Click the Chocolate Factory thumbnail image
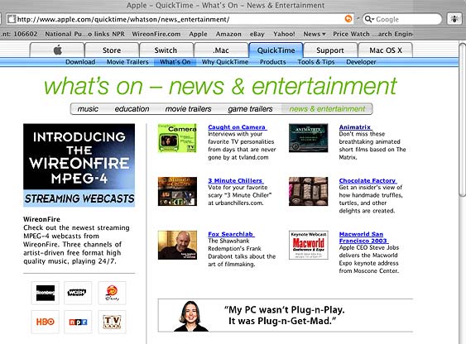 tap(309, 192)
